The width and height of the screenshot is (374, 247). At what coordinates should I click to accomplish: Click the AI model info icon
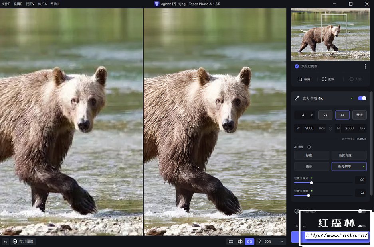pos(309,147)
